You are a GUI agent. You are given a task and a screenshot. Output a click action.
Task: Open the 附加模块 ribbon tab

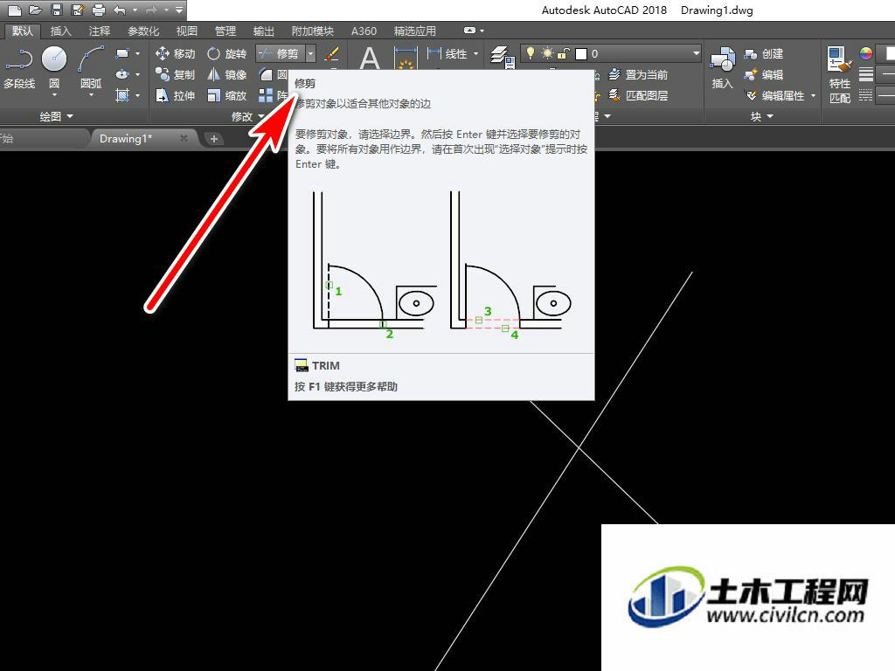click(x=312, y=31)
